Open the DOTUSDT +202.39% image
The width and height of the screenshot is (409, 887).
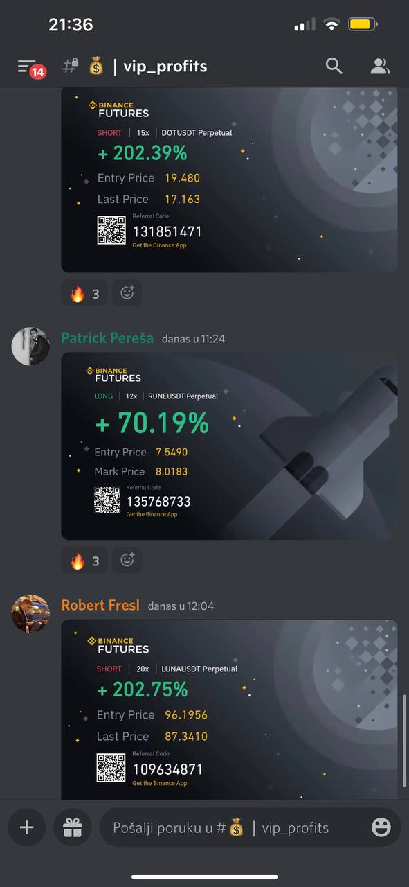pyautogui.click(x=229, y=179)
